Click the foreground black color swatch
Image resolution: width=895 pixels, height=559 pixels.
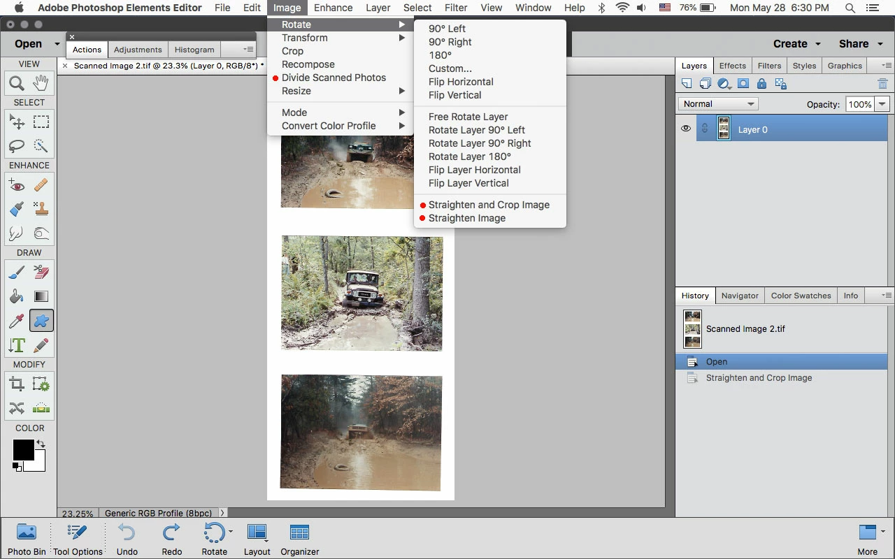coord(22,449)
